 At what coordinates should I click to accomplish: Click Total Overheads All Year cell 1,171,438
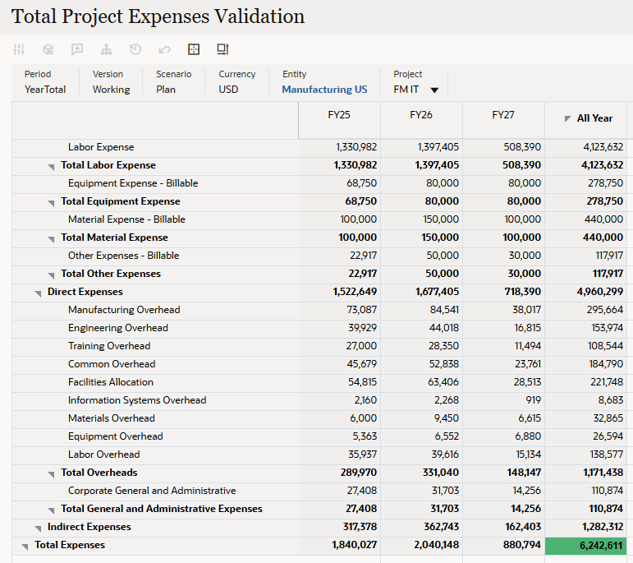pyautogui.click(x=585, y=473)
